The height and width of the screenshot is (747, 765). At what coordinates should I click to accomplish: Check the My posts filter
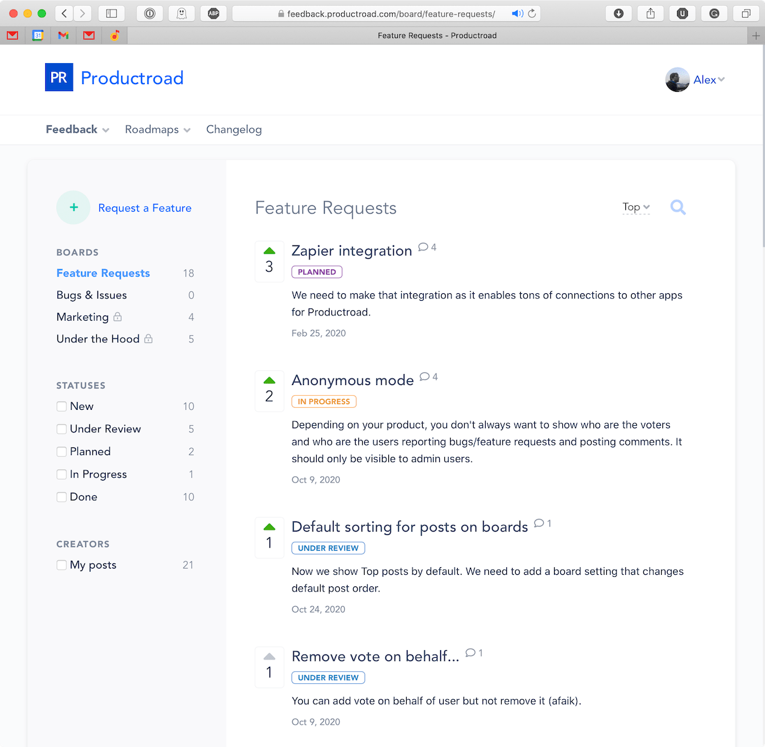[x=62, y=565]
